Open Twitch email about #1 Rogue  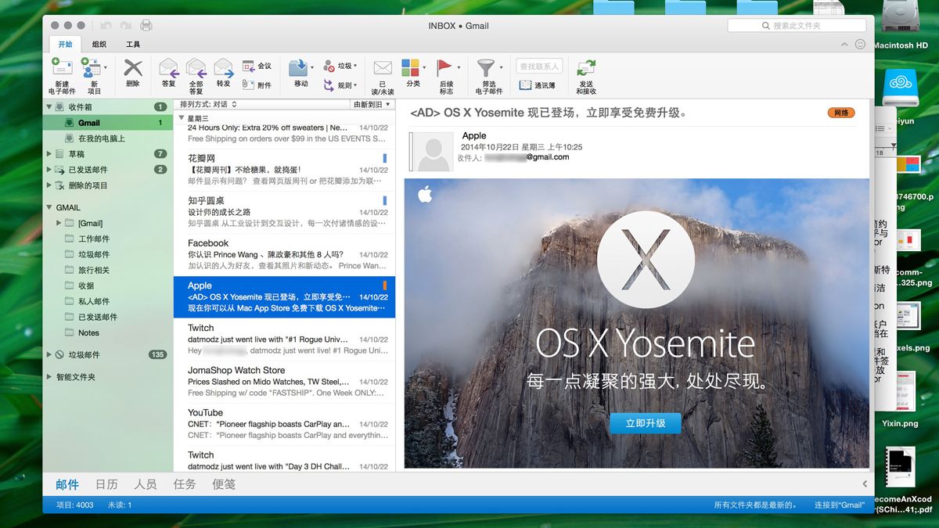[x=284, y=339]
